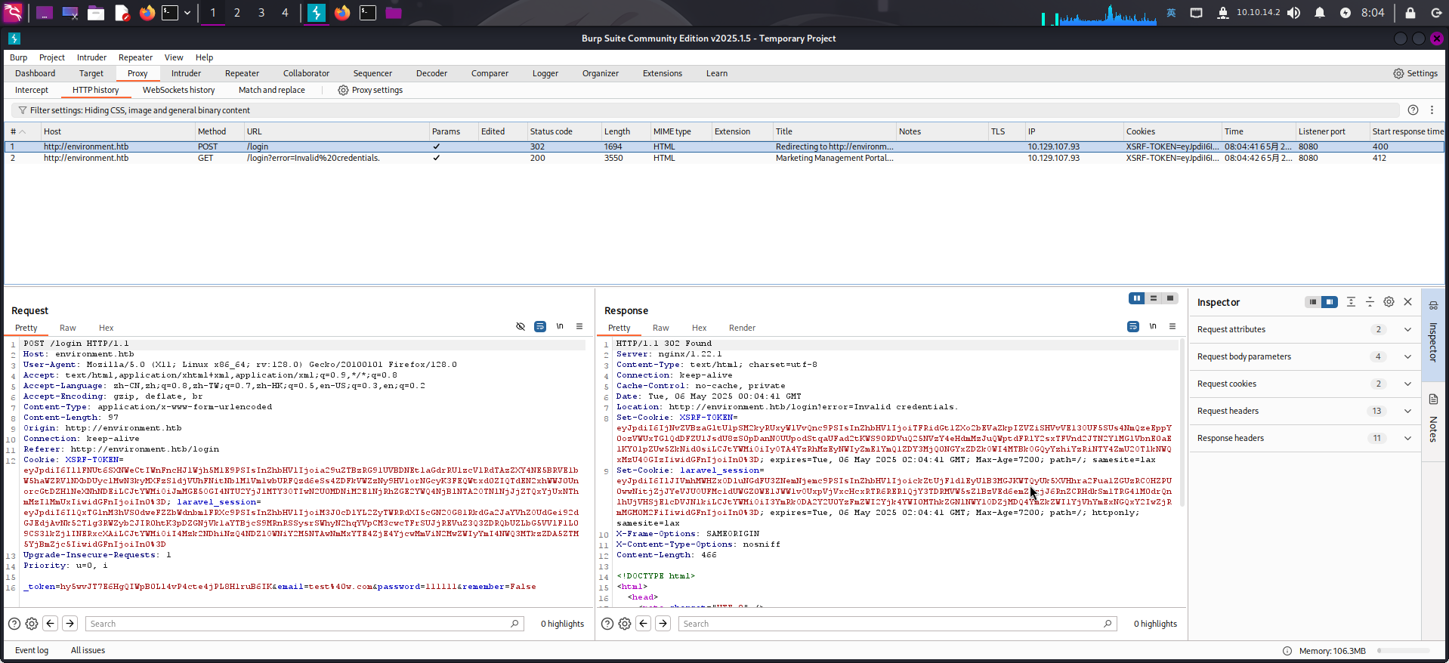Go to previous match in Request search
The width and height of the screenshot is (1449, 663).
point(51,624)
